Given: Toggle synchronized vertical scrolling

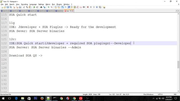Looking at the screenshot, I should (x=55, y=7).
